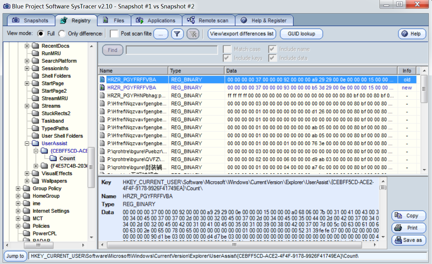Click the RunMRU folder icon
The image size is (432, 264).
tap(36, 53)
